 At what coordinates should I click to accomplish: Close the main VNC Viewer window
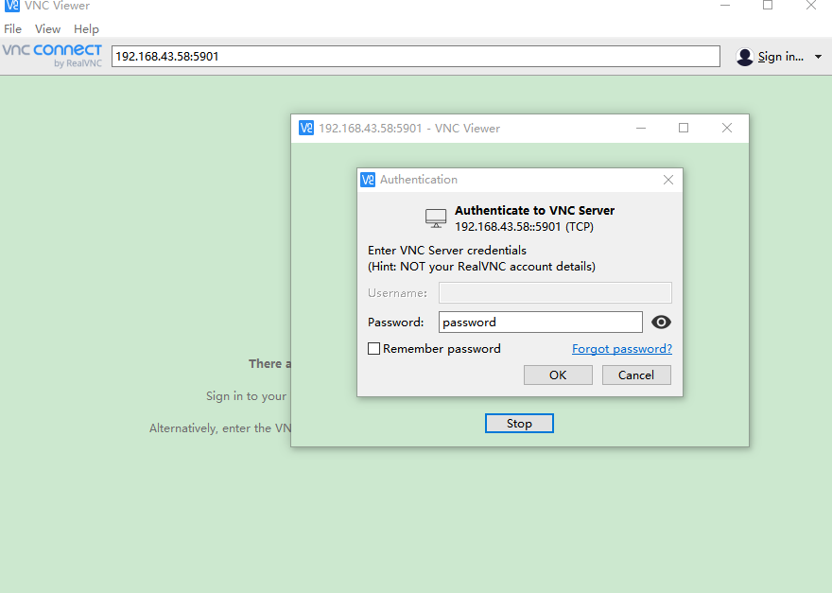click(811, 6)
